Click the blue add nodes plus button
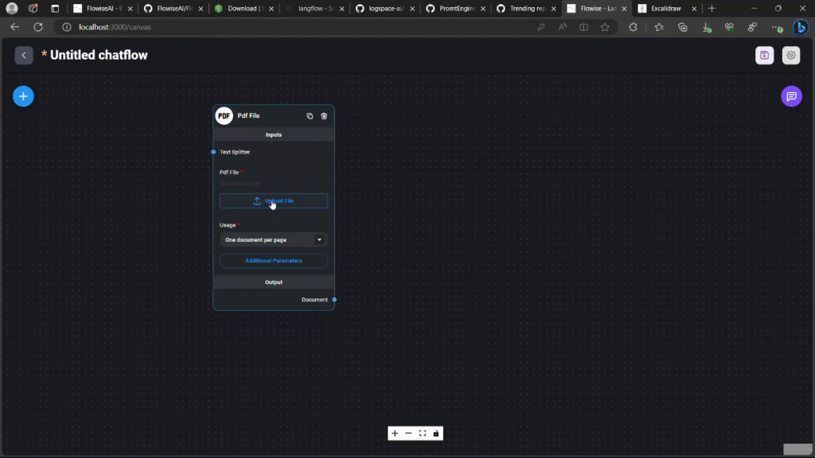 coord(23,96)
